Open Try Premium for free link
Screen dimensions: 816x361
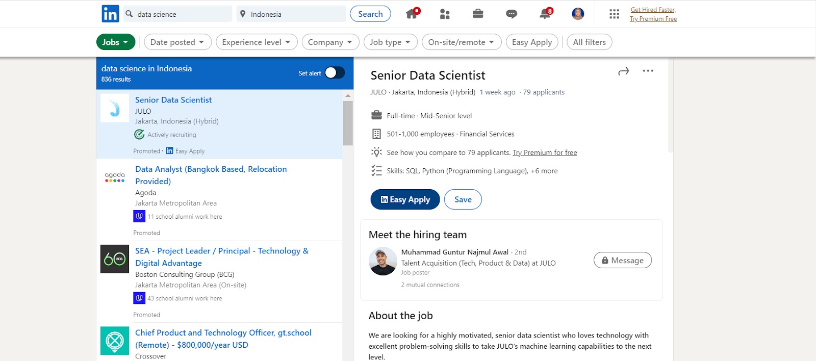(x=545, y=152)
